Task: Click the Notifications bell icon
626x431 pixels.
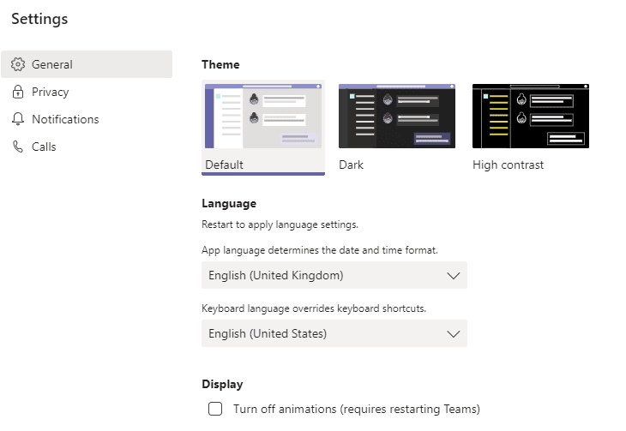Action: tap(18, 119)
